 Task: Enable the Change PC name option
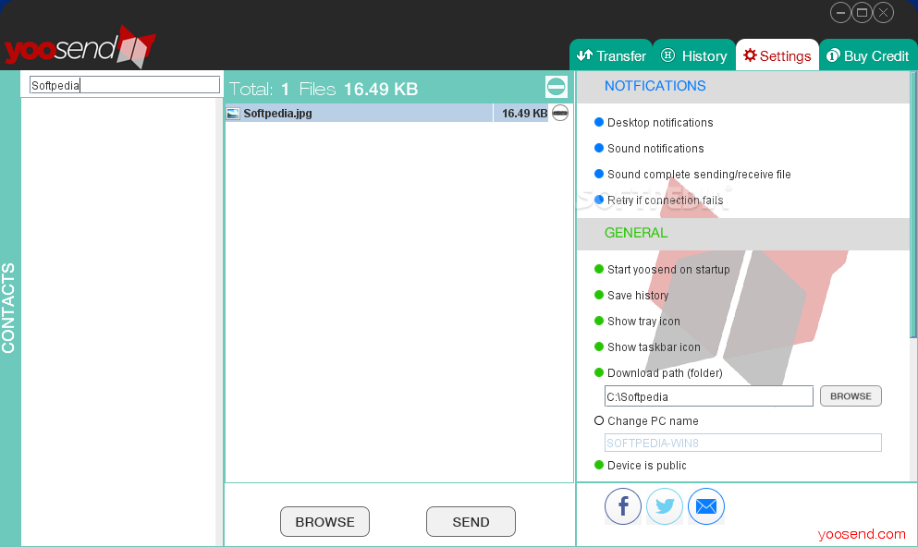click(x=599, y=420)
